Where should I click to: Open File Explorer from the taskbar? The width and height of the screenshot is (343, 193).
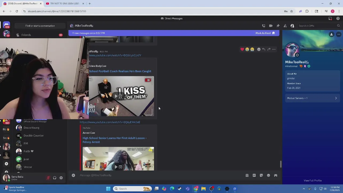pos(203,189)
